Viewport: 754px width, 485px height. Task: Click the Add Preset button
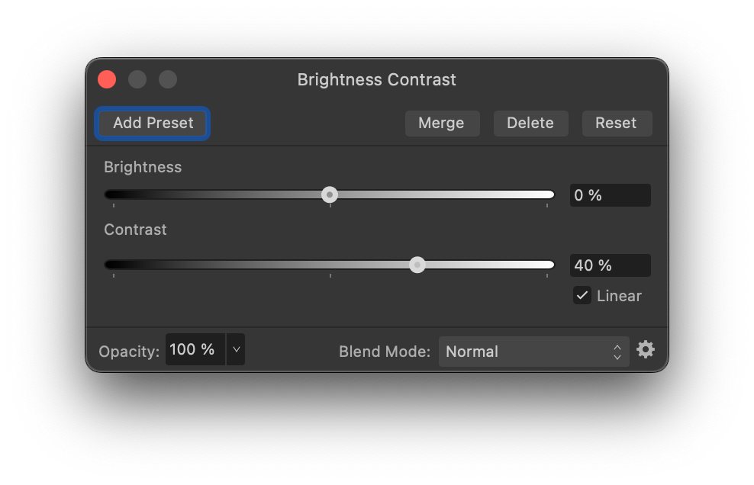click(x=153, y=123)
